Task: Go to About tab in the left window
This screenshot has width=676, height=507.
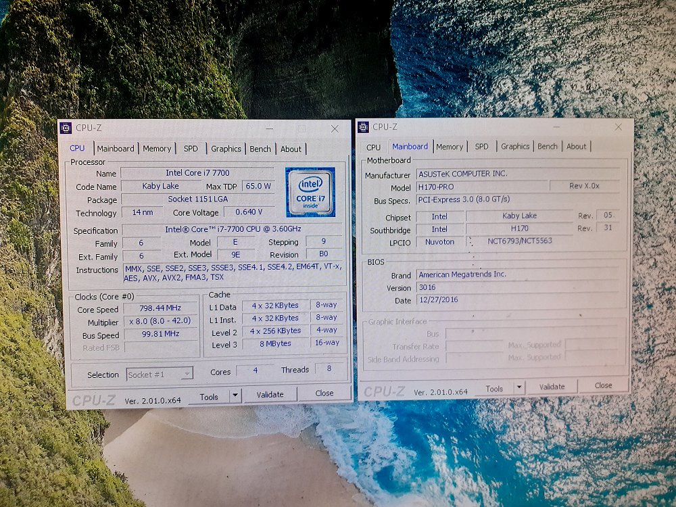Action: pos(291,149)
